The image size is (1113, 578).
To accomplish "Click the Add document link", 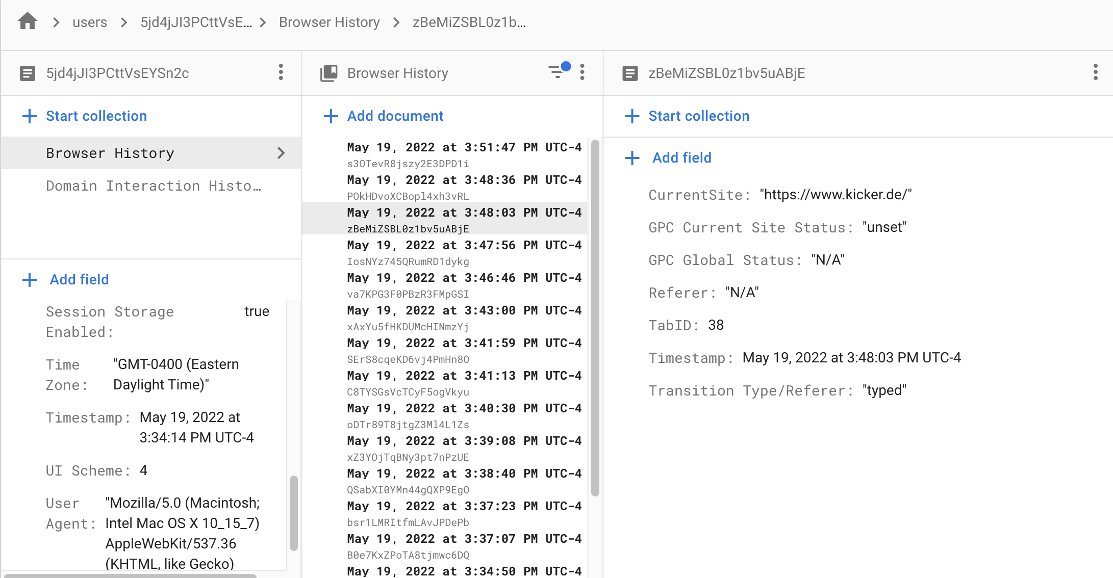I will tap(395, 116).
